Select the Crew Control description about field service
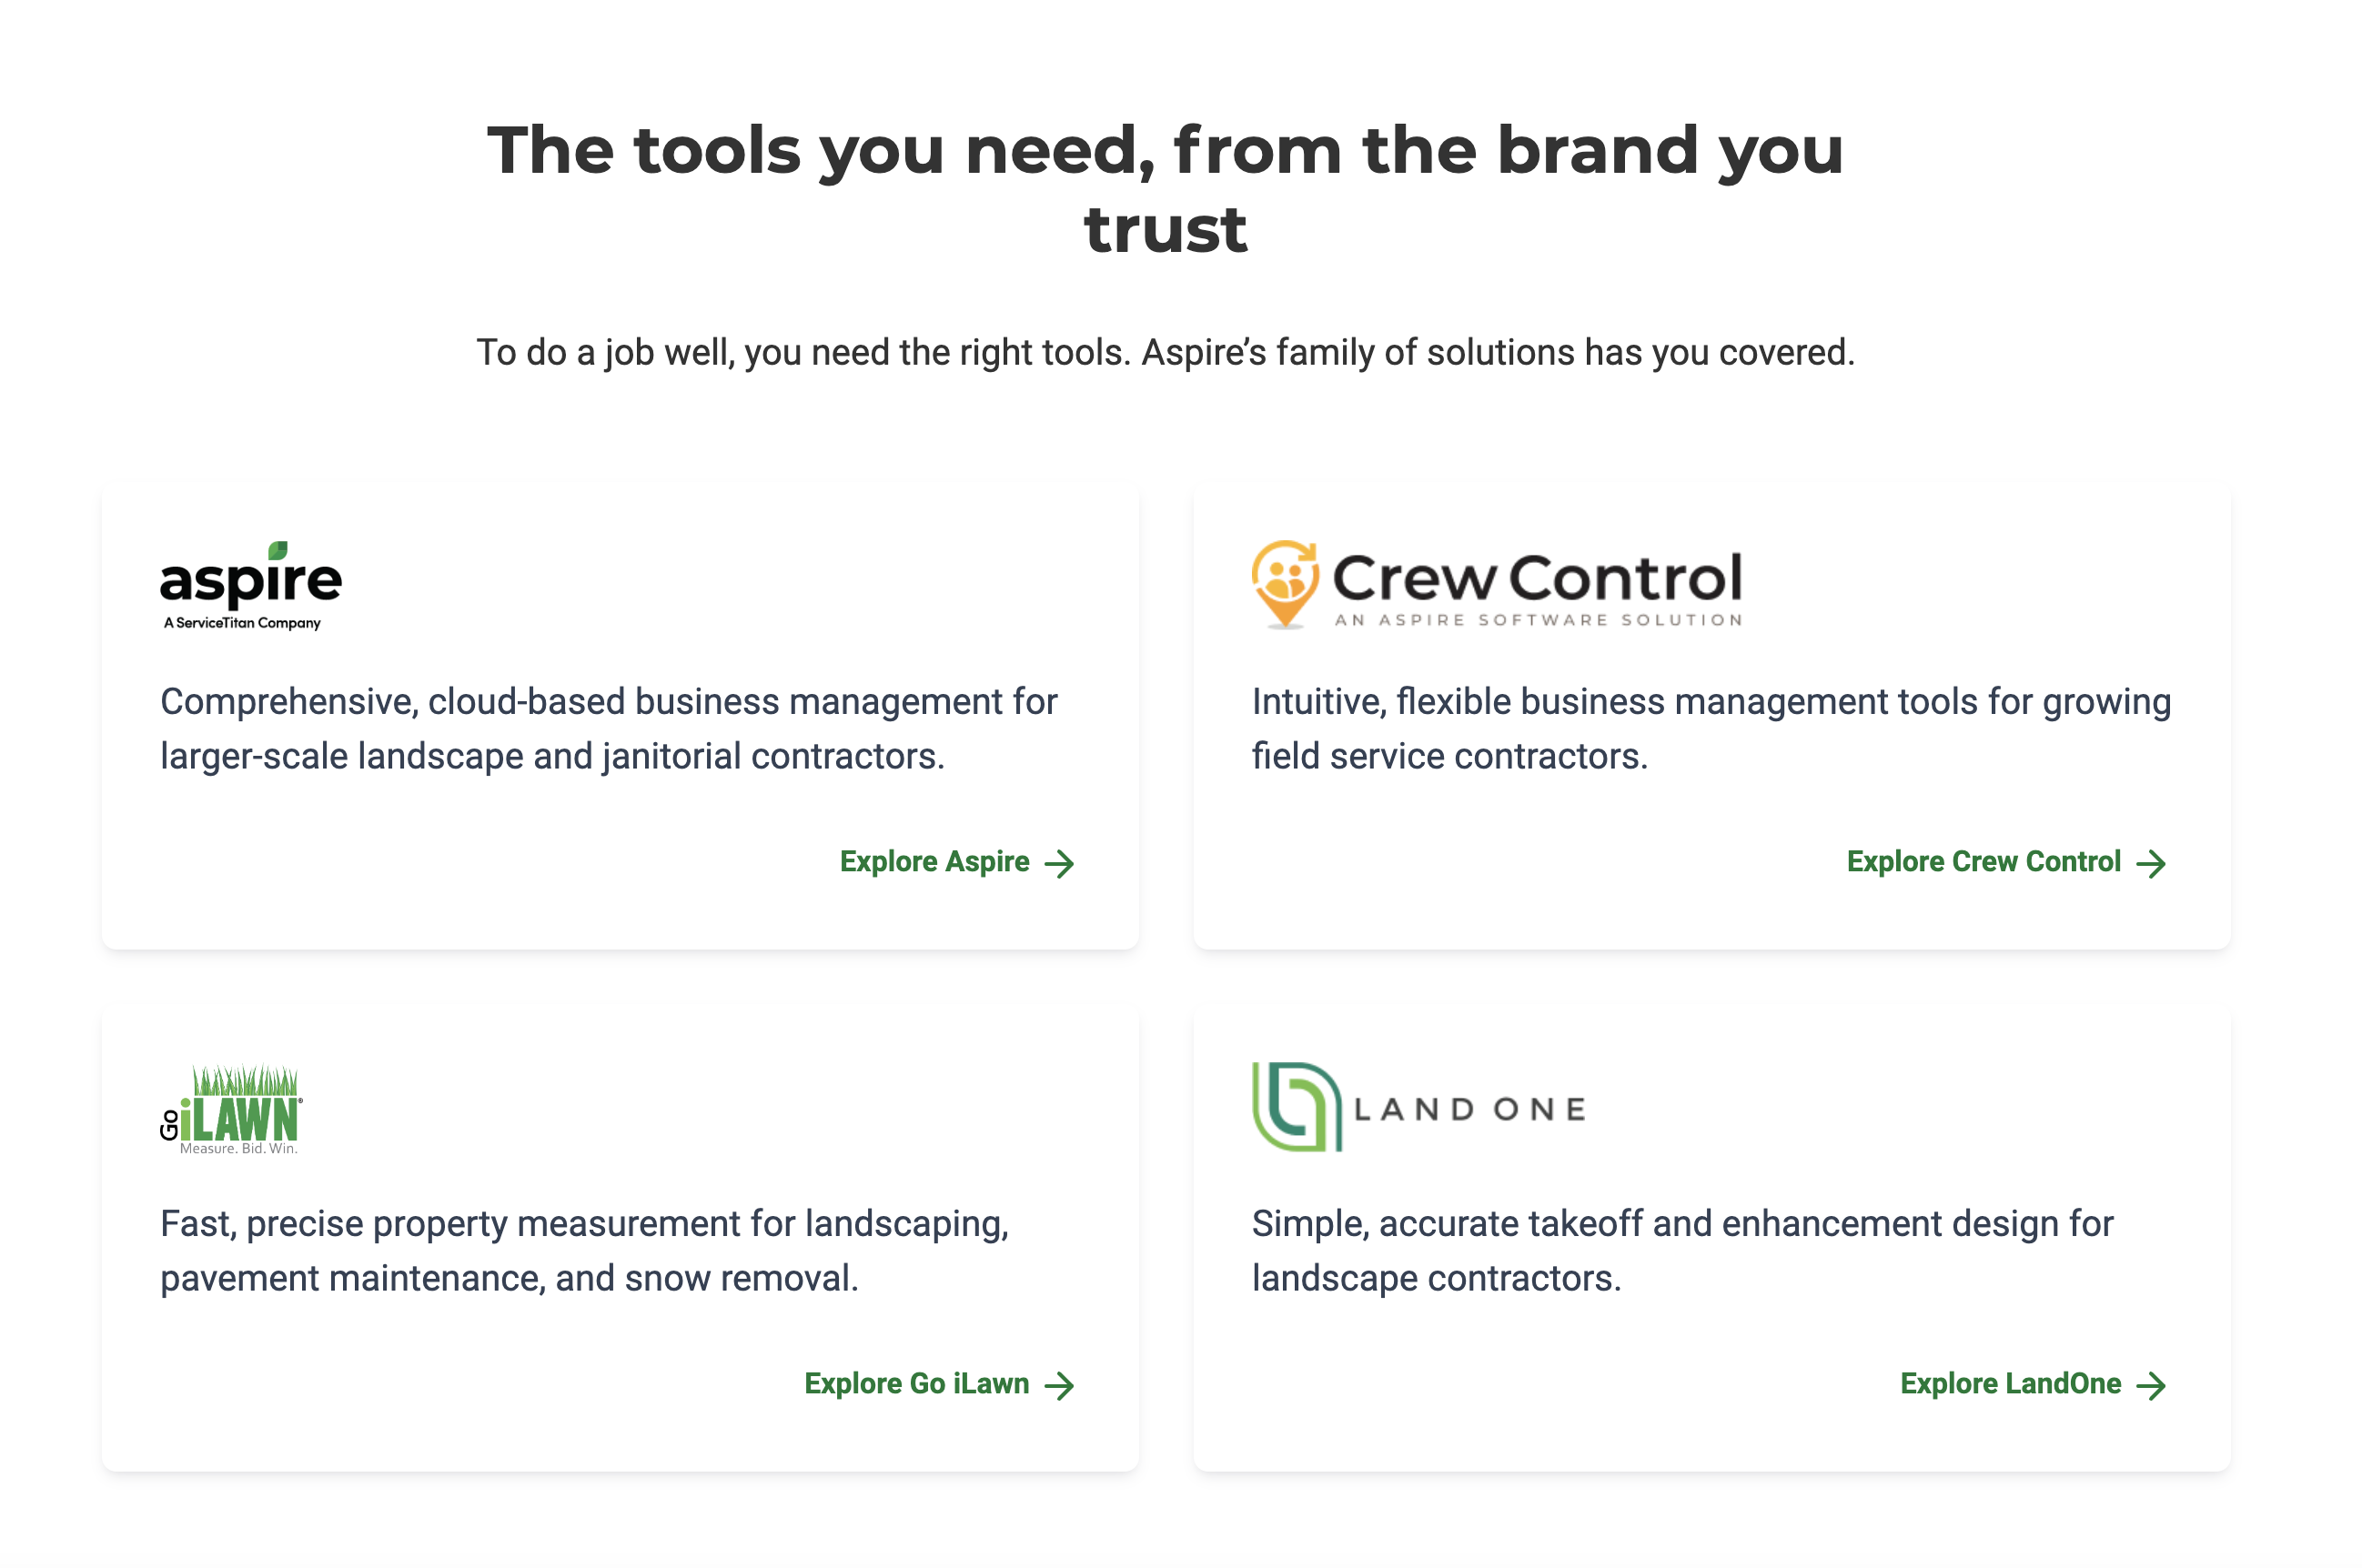 point(1711,729)
